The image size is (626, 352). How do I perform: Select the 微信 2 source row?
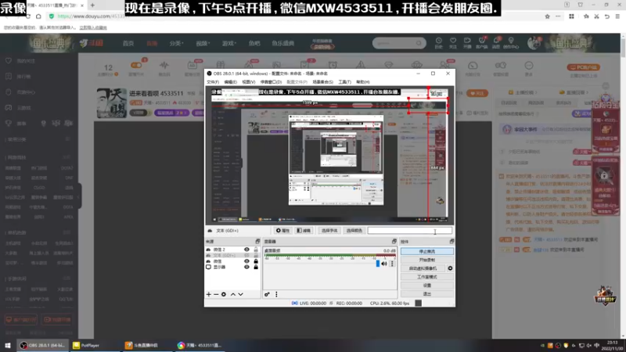click(x=232, y=250)
